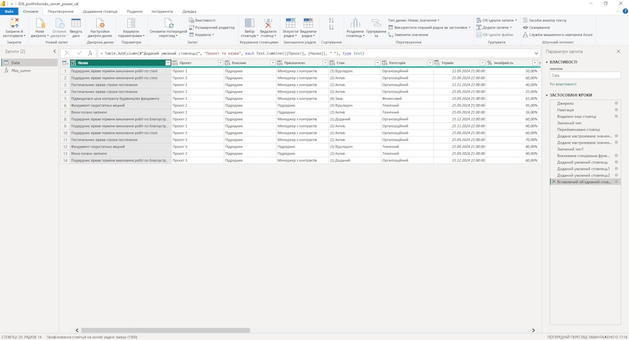Collapse the ВЛАСТИВОСТІ section

click(x=546, y=62)
